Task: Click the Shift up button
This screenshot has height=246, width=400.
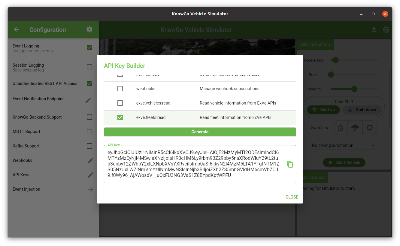Action: [x=323, y=110]
